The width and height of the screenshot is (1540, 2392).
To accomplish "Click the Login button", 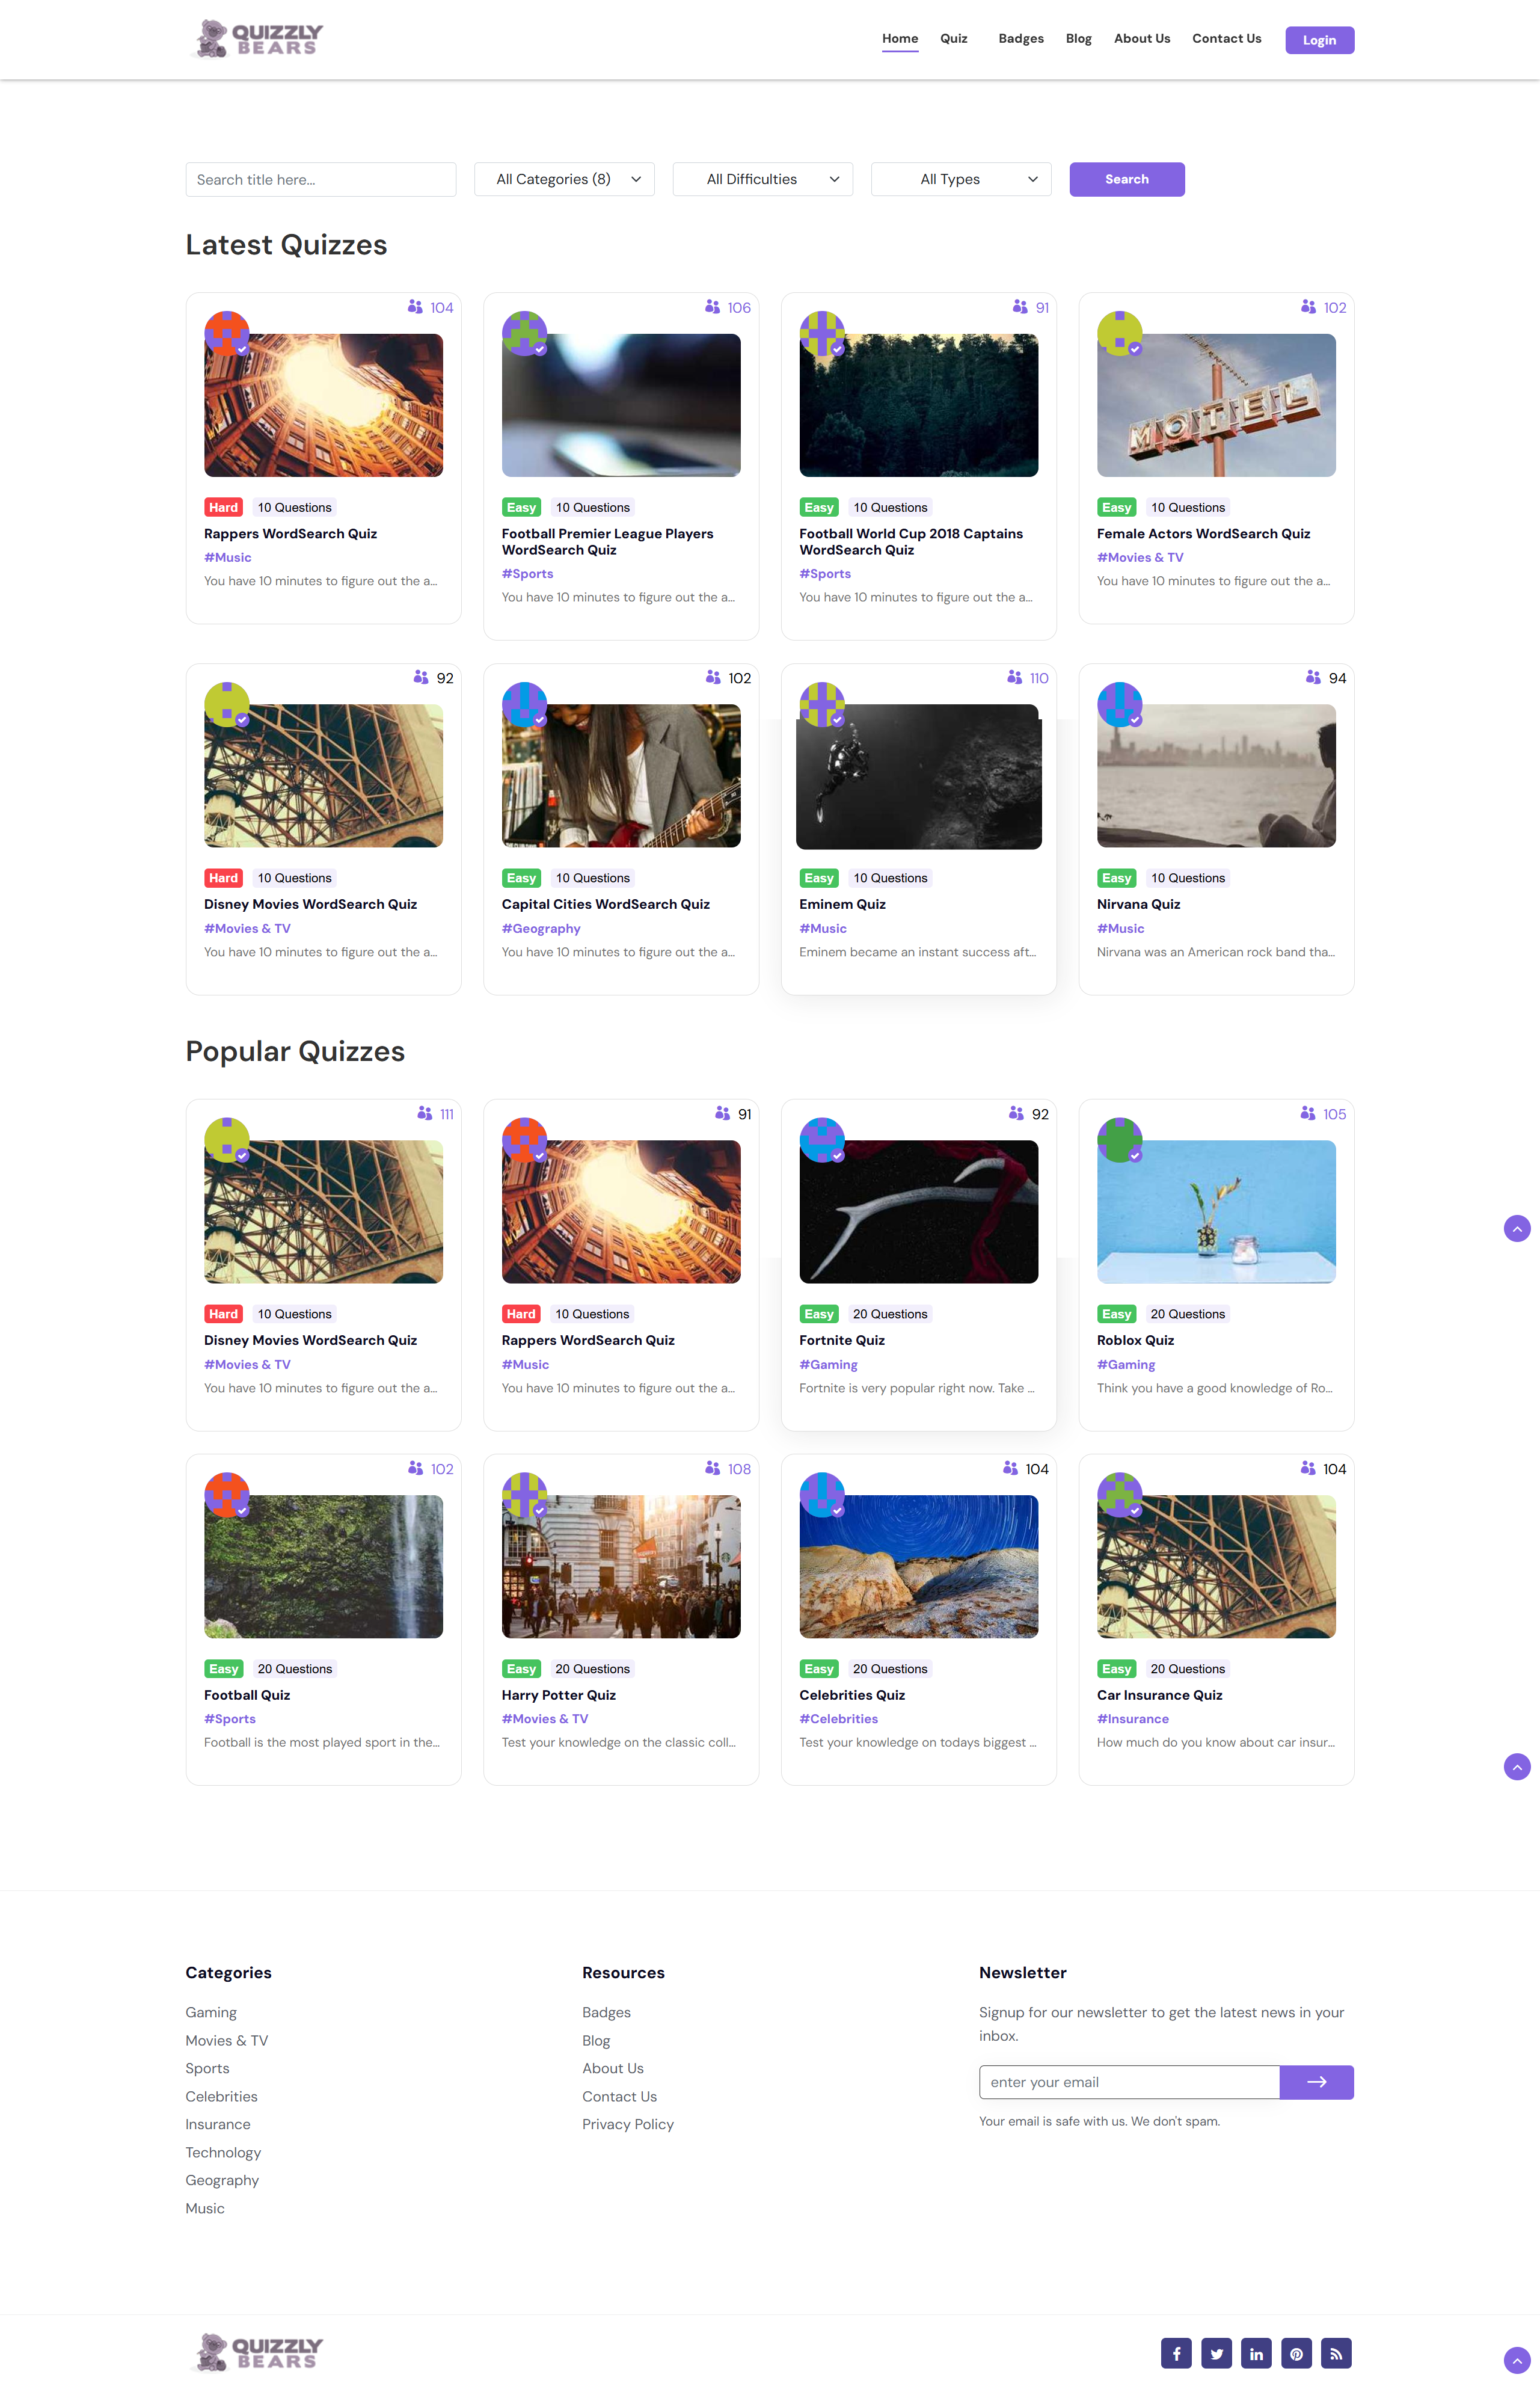I will point(1318,40).
